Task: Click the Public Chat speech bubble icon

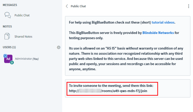Action: click(8, 15)
